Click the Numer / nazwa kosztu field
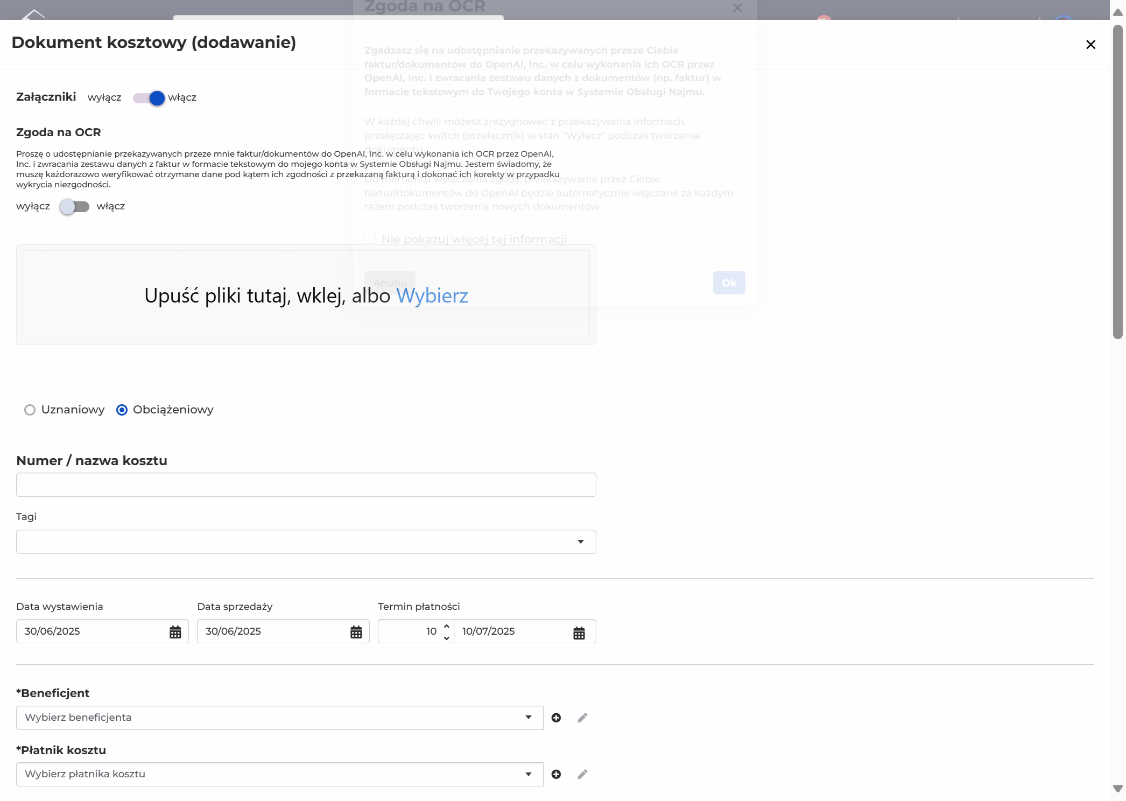This screenshot has width=1126, height=801. tap(306, 484)
